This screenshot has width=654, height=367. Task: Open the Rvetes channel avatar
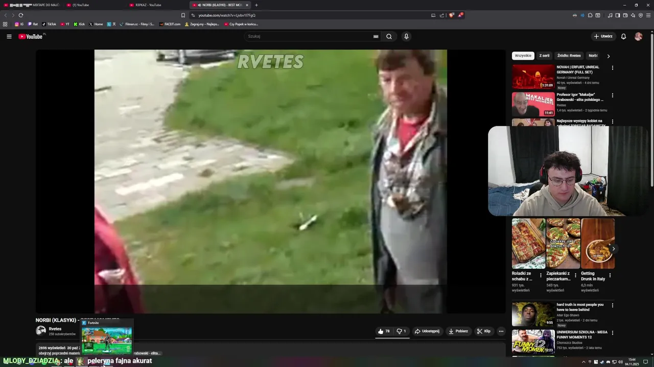[x=41, y=330]
